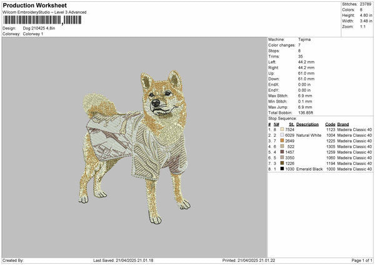The height and width of the screenshot is (265, 375).
Task: Click the Min Stitch value 0.1 mm
Action: (305, 101)
